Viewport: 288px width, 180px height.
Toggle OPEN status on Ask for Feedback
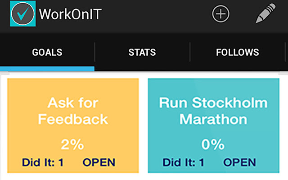[x=99, y=162]
